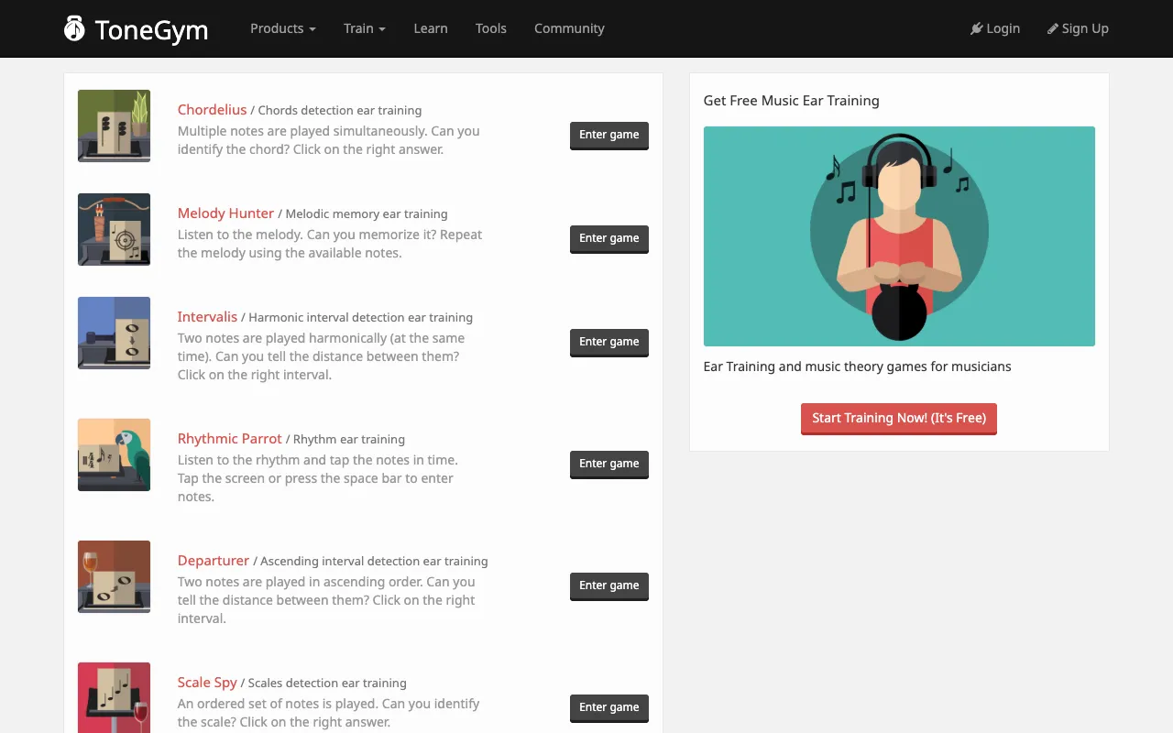Enter the Scale Spy game
This screenshot has width=1173, height=733.
click(609, 707)
